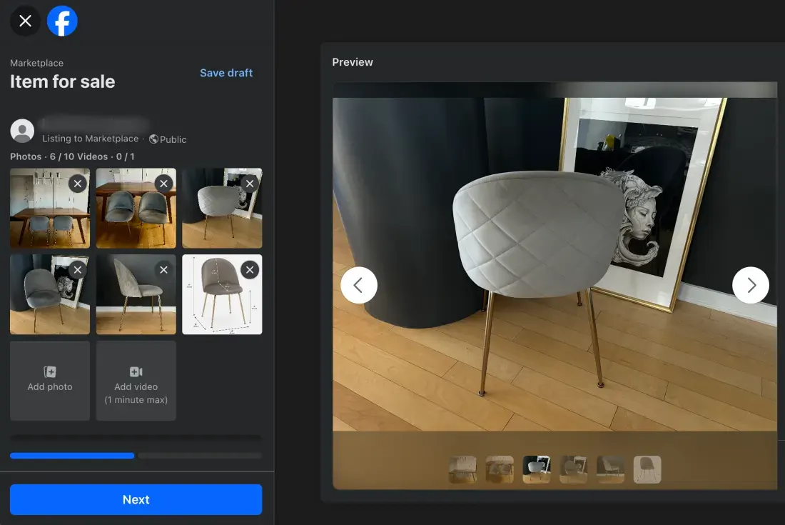Click the 'Item for sale' heading
Screen dimensions: 785x525
pos(63,81)
